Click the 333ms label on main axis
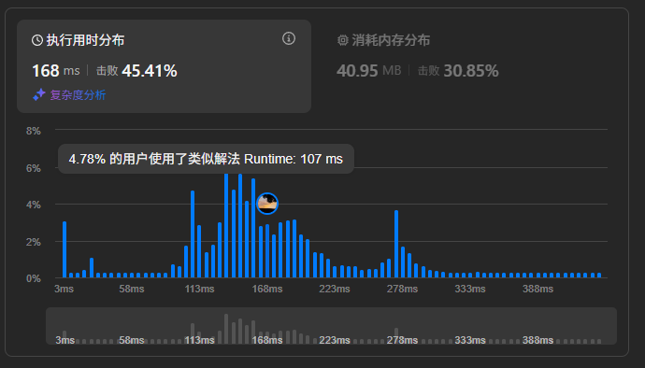645x368 pixels. (470, 289)
